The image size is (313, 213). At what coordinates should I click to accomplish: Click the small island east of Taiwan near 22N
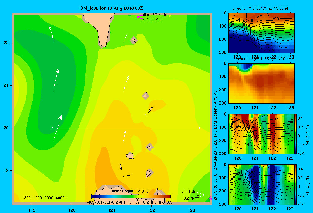[x=134, y=40]
